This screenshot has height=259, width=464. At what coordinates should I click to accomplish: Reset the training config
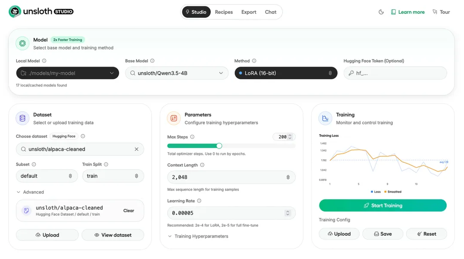coord(427,234)
